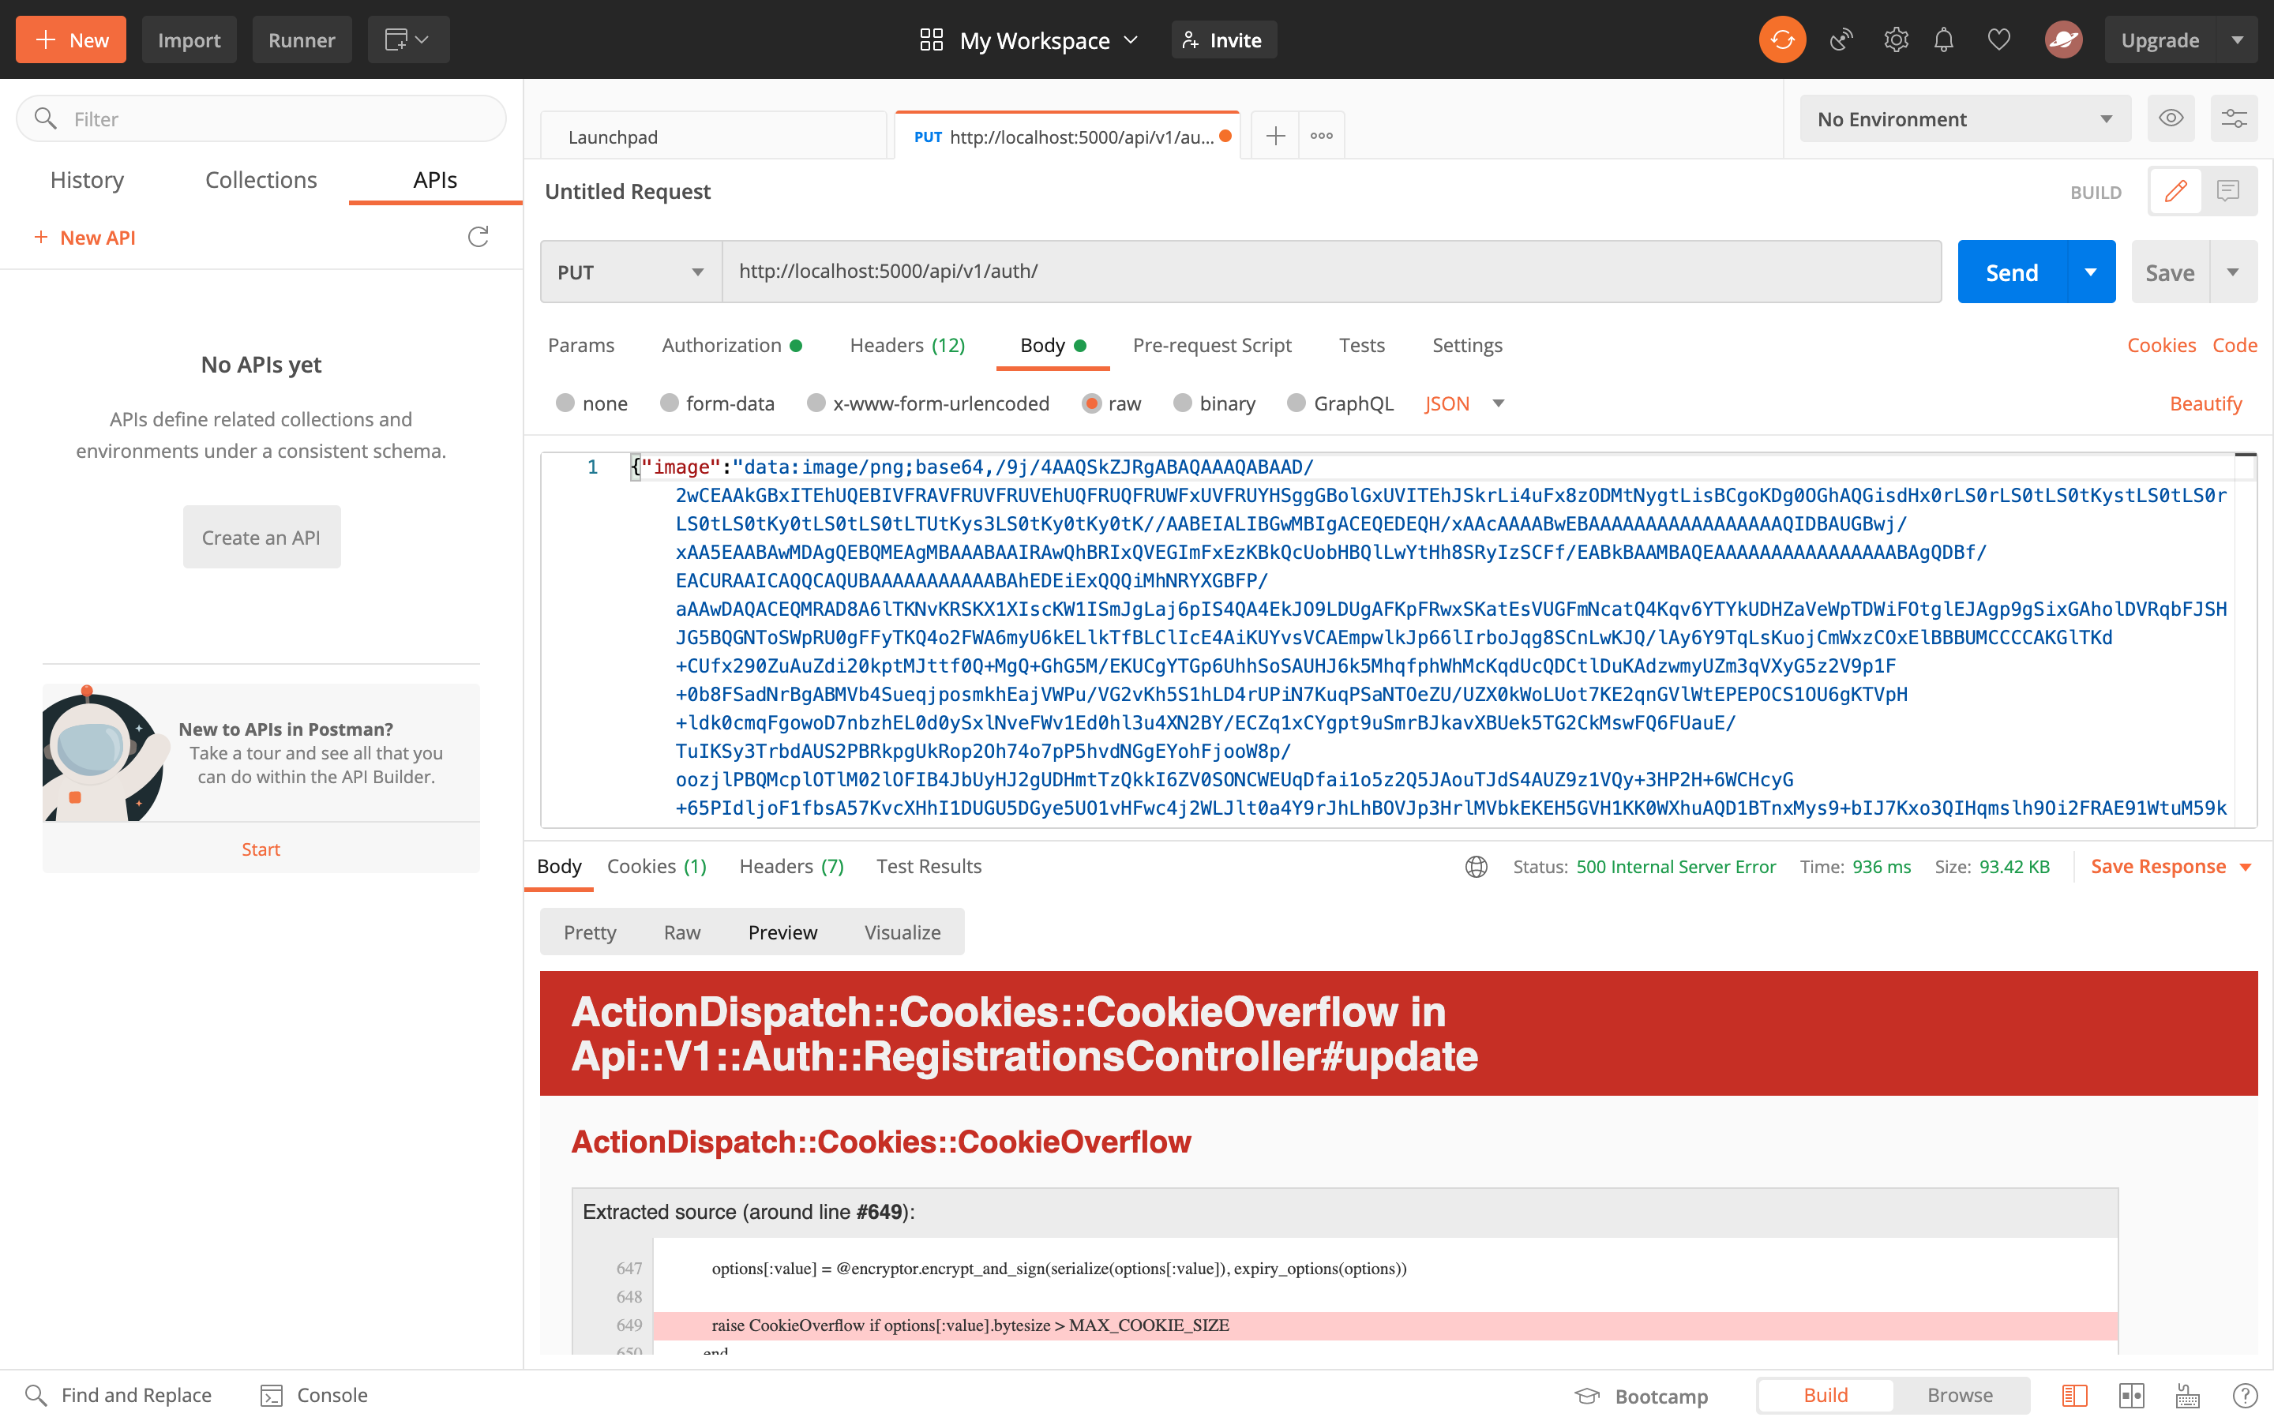Click the sidebar Filter field

[261, 118]
